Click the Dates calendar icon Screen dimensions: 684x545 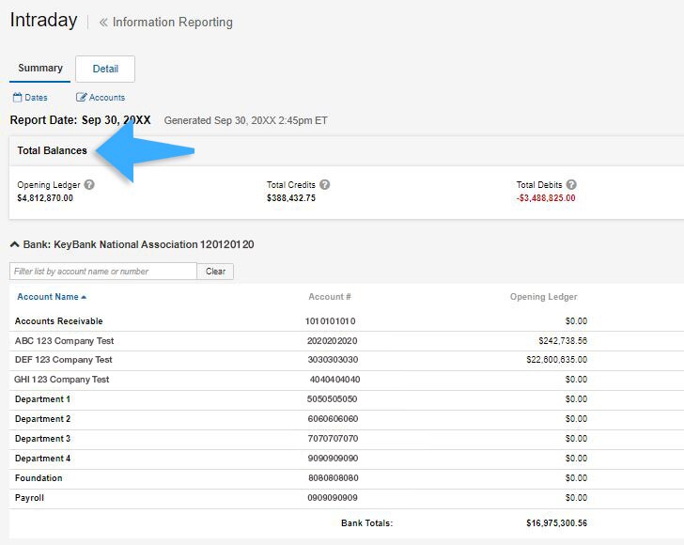(x=17, y=98)
